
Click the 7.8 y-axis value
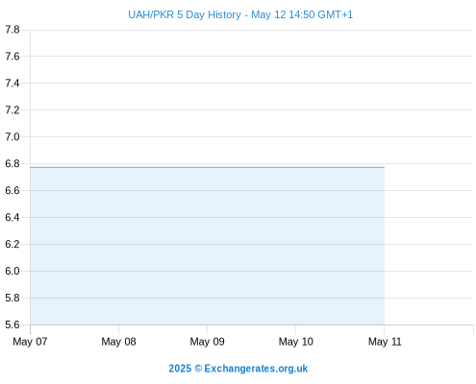(13, 30)
